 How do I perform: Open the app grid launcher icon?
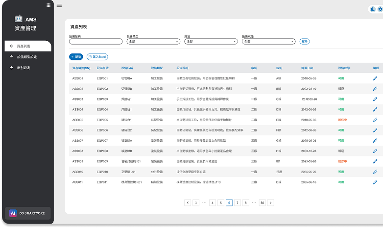click(x=48, y=5)
